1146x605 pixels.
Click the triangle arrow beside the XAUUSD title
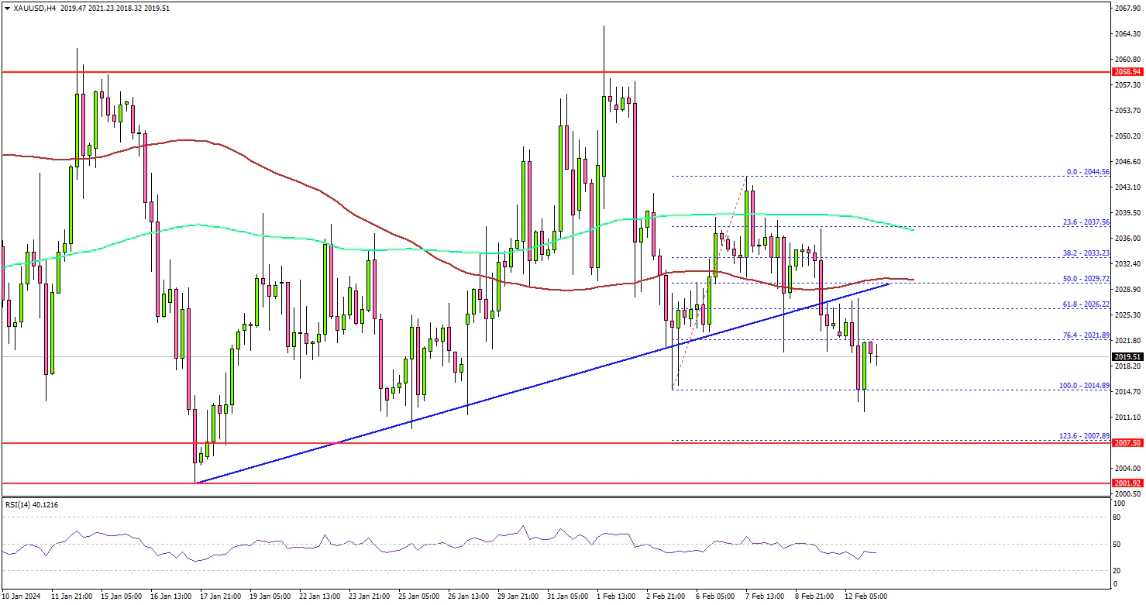click(x=7, y=7)
